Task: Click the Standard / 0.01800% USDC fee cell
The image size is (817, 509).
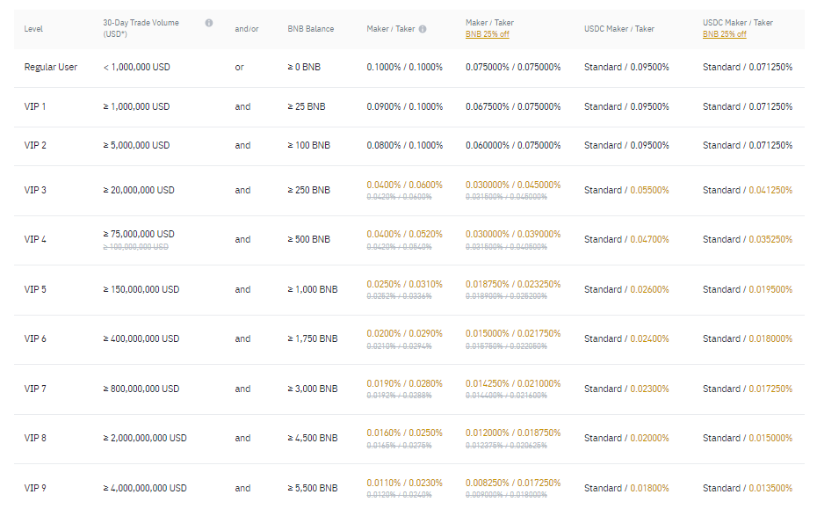Action: (x=625, y=488)
